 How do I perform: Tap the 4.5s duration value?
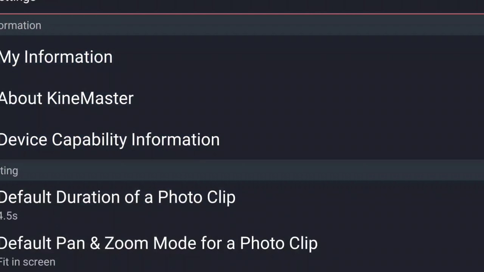tap(9, 216)
